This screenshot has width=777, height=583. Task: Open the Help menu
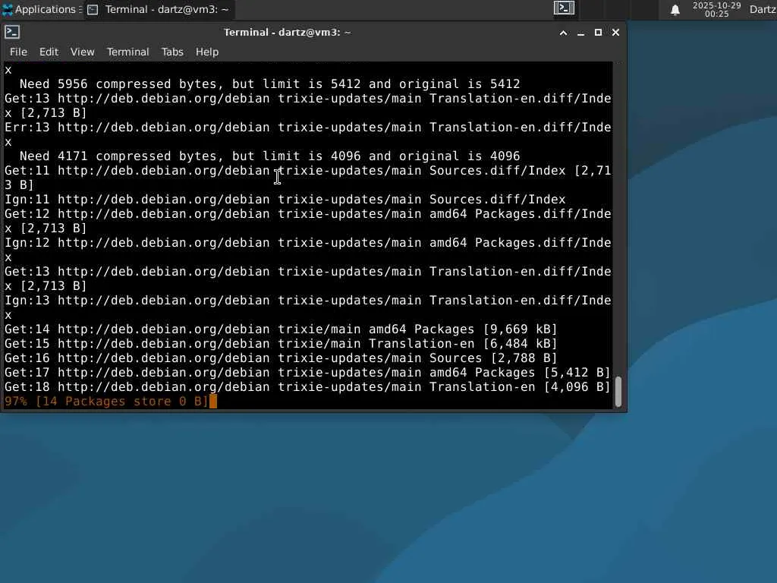(207, 52)
